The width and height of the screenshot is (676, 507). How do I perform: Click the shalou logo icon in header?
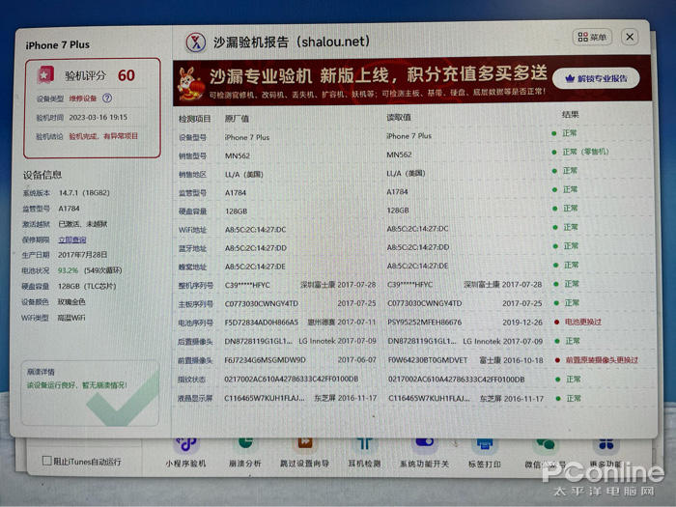(x=196, y=42)
